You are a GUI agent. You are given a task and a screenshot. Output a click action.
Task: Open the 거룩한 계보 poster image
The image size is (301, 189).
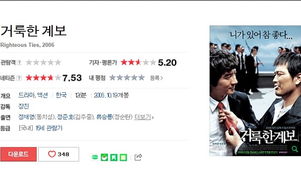(255, 91)
